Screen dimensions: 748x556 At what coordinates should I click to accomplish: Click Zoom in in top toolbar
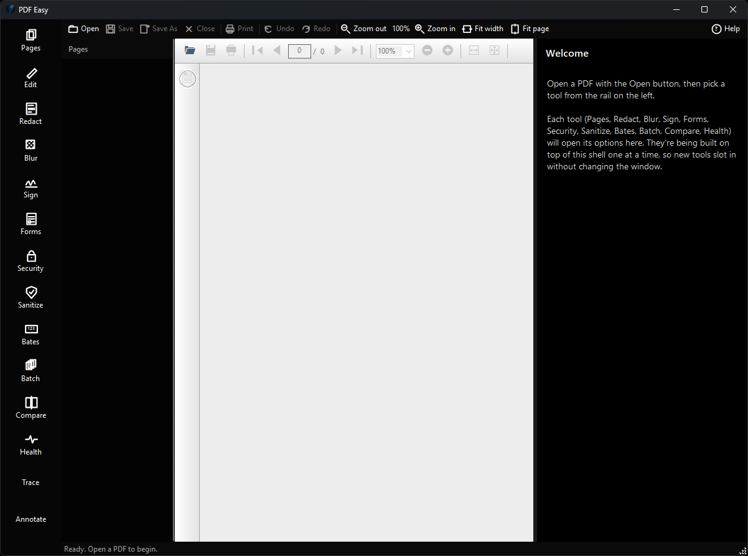point(435,29)
